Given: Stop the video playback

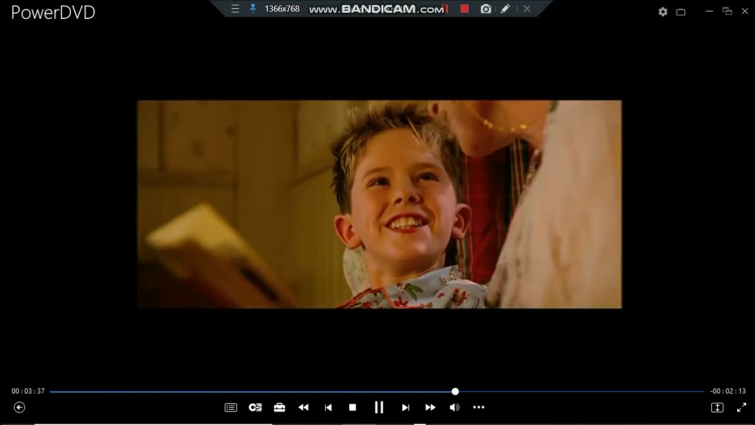Looking at the screenshot, I should 353,407.
